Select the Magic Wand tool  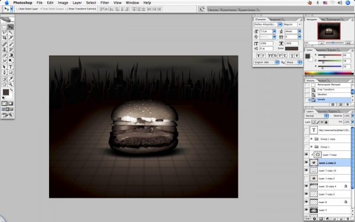(x=11, y=33)
